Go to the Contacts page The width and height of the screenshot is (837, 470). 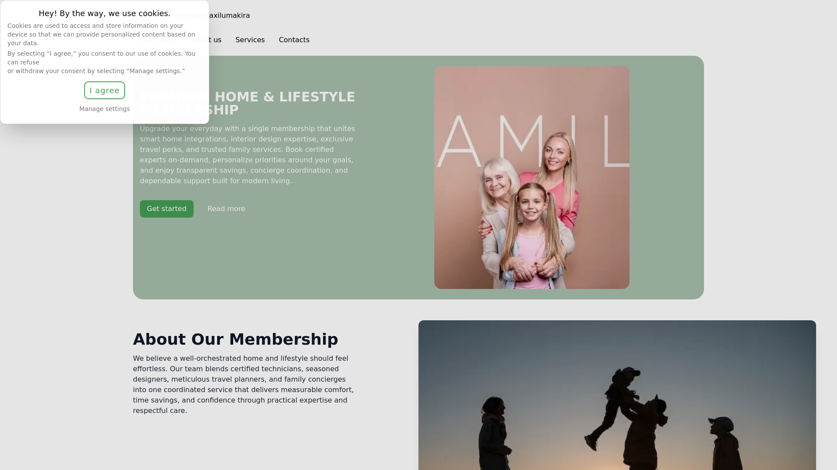pyautogui.click(x=294, y=40)
